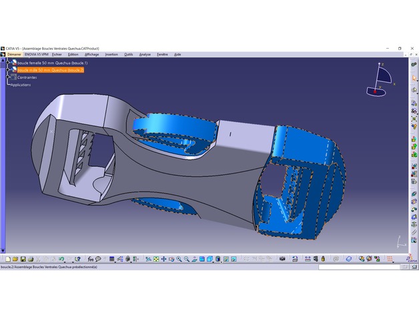
Task: Open the Formula f(x) tool
Action: [x=90, y=259]
